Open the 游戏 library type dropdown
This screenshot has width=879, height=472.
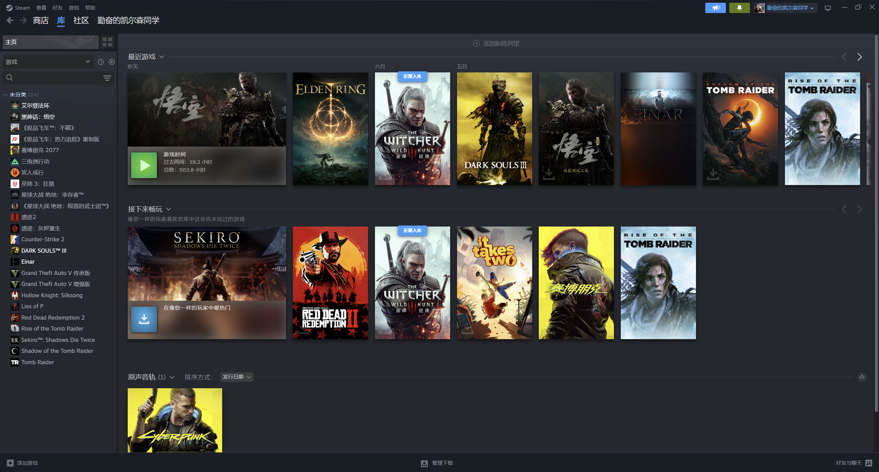(48, 62)
